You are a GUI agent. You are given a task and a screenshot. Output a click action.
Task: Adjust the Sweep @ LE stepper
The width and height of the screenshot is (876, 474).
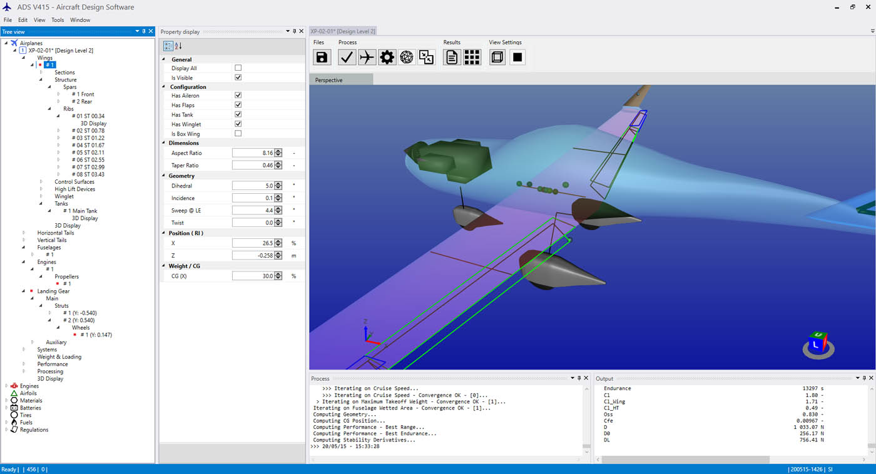(278, 210)
